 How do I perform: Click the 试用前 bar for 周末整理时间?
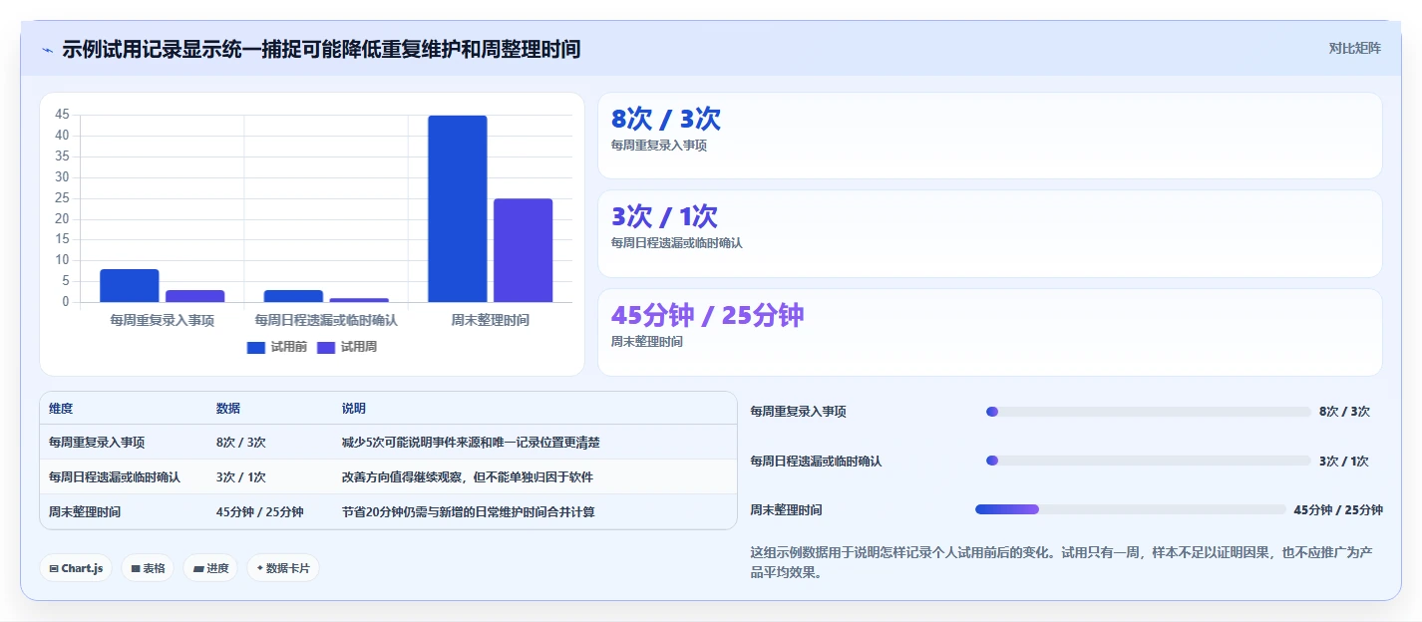pos(458,208)
